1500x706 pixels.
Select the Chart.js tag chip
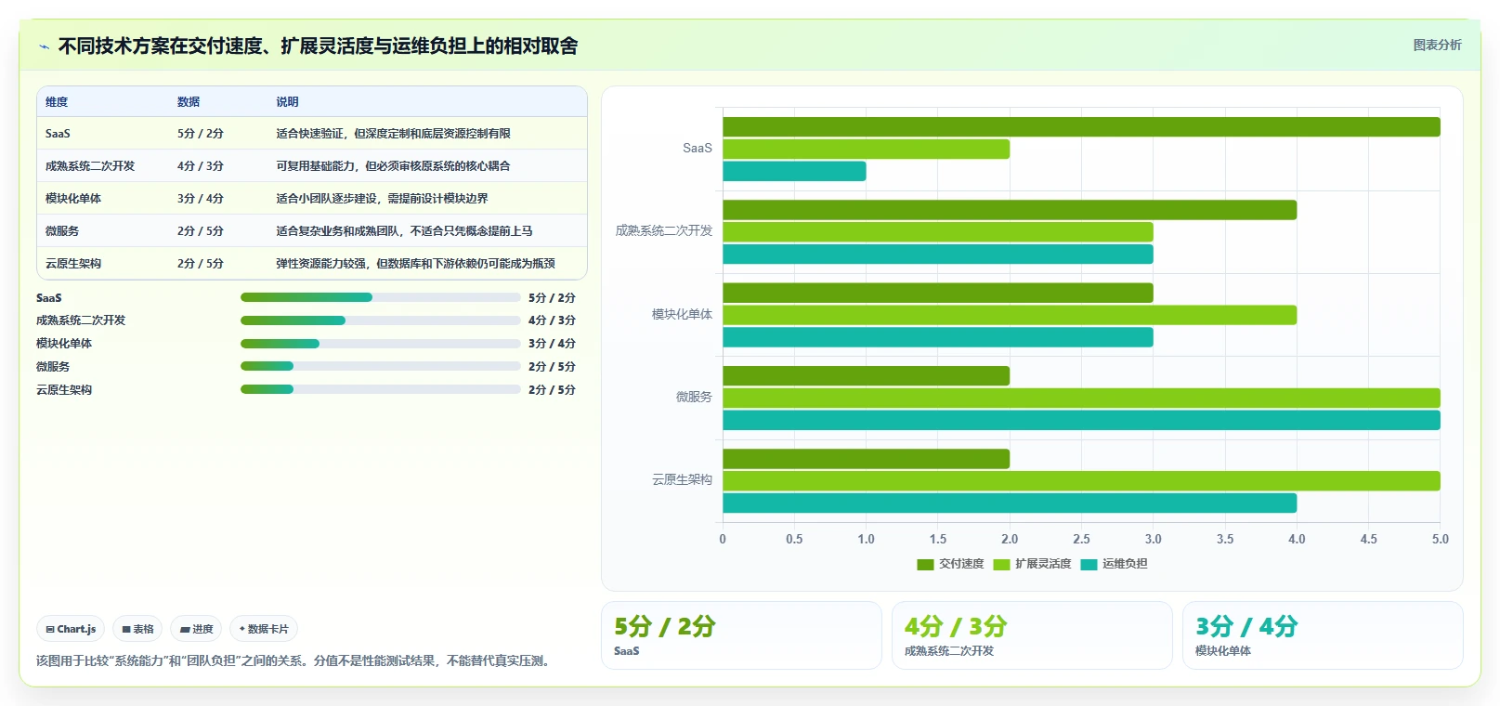[x=71, y=629]
